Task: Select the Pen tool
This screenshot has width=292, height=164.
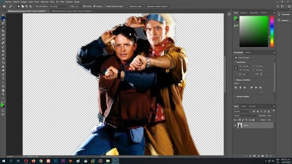Action: click(x=3, y=74)
